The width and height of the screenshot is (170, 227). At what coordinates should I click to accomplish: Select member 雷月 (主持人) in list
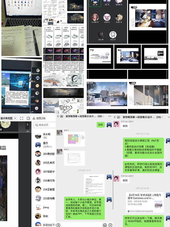coord(46,145)
